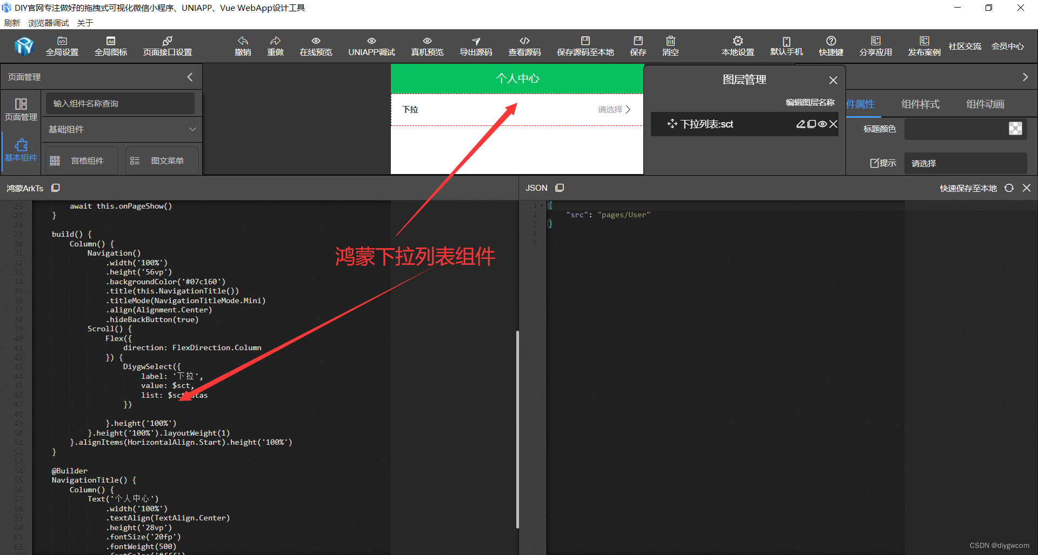
Task: Close the JSON code panel
Action: click(1027, 188)
